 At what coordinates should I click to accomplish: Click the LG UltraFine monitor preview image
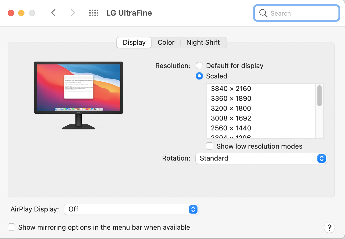[79, 95]
